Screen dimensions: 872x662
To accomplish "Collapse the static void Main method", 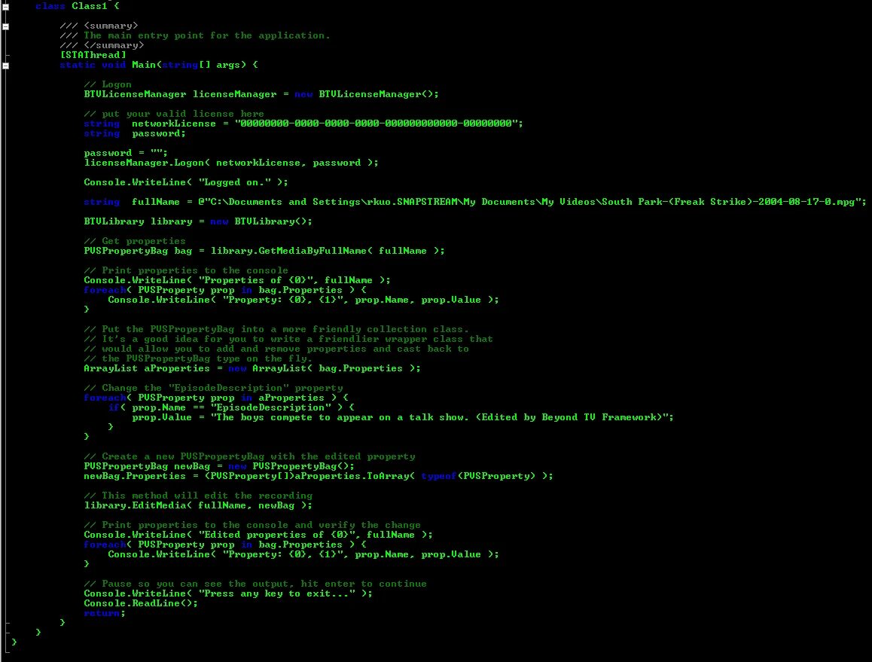I will (x=5, y=65).
